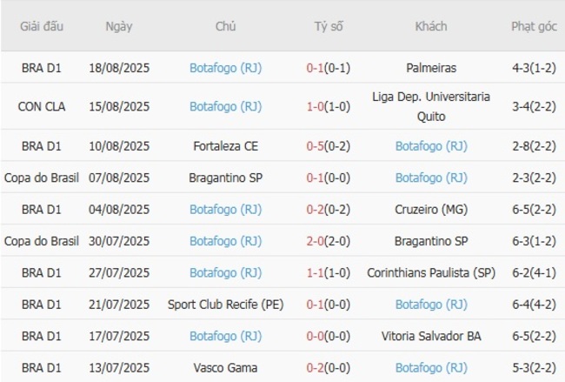Open Corinthians Paulista (SP) team page
This screenshot has height=382, width=565.
pos(431,272)
